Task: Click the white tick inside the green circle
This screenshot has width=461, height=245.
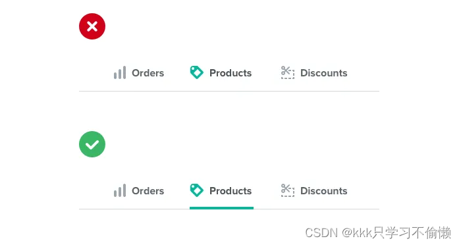Action: pos(92,144)
